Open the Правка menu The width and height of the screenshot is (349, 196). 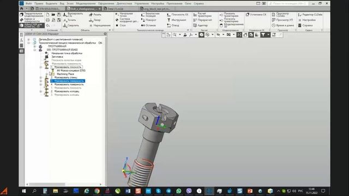pyautogui.click(x=39, y=3)
